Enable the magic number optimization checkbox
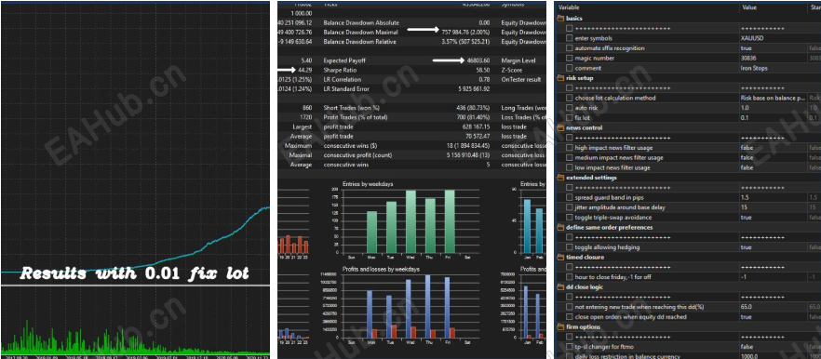This screenshot has height=359, width=821. [570, 58]
